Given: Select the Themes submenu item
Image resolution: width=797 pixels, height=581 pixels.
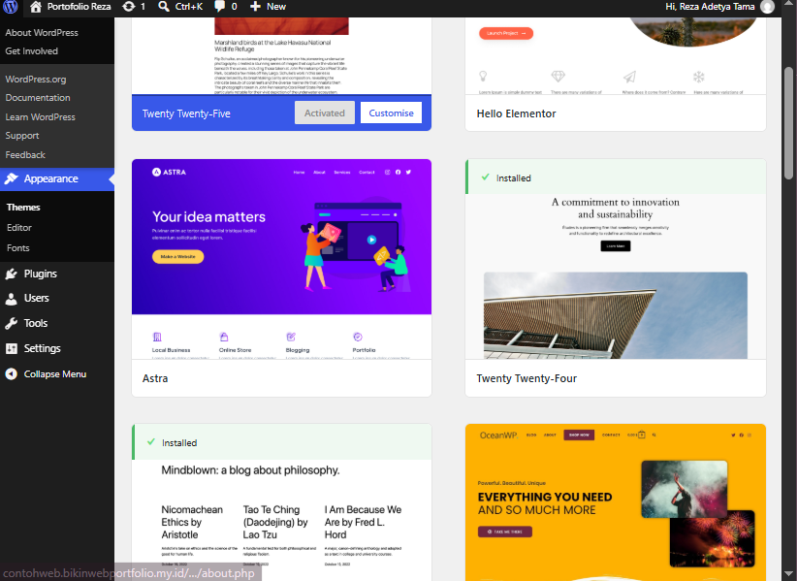Looking at the screenshot, I should [x=23, y=208].
